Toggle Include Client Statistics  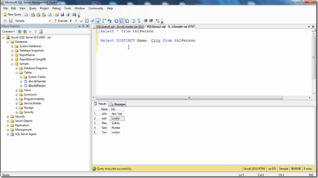tap(110, 21)
